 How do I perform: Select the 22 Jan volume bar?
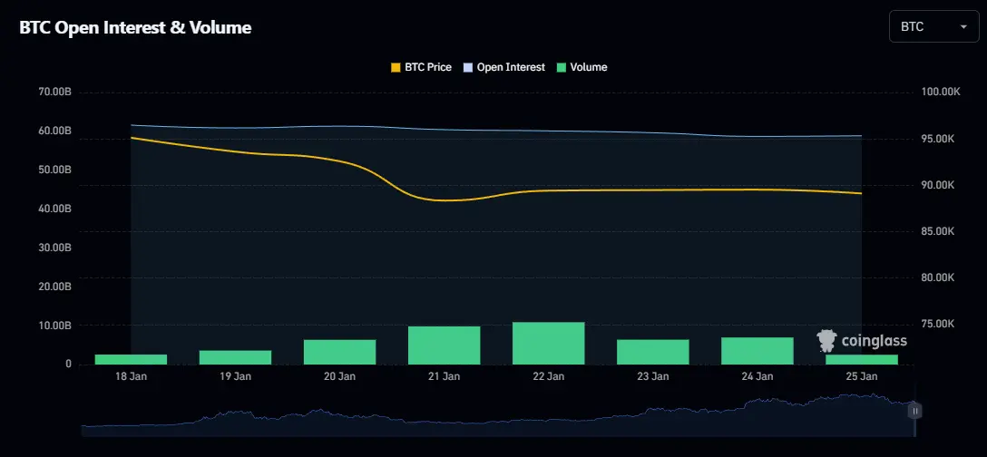(549, 344)
